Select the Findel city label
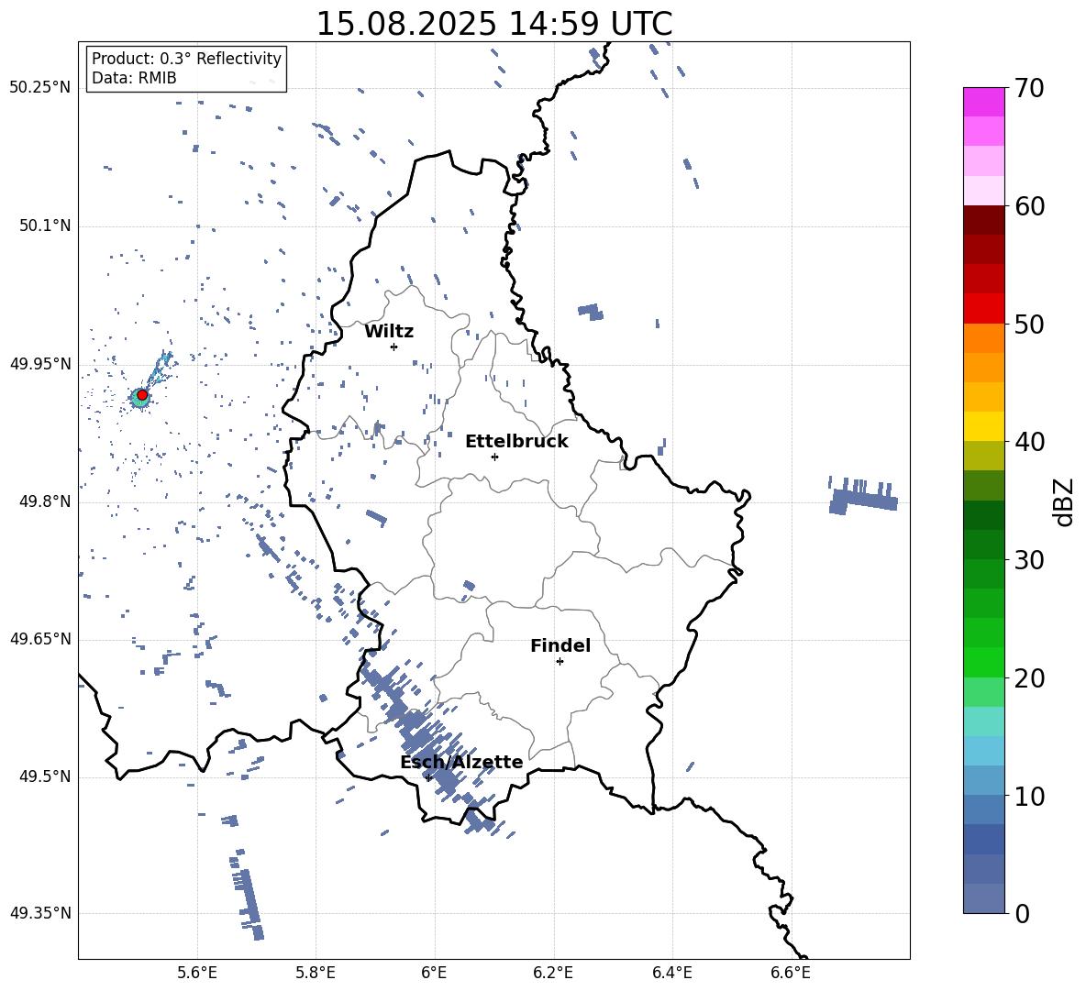Image resolution: width=1086 pixels, height=991 pixels. pyautogui.click(x=560, y=645)
